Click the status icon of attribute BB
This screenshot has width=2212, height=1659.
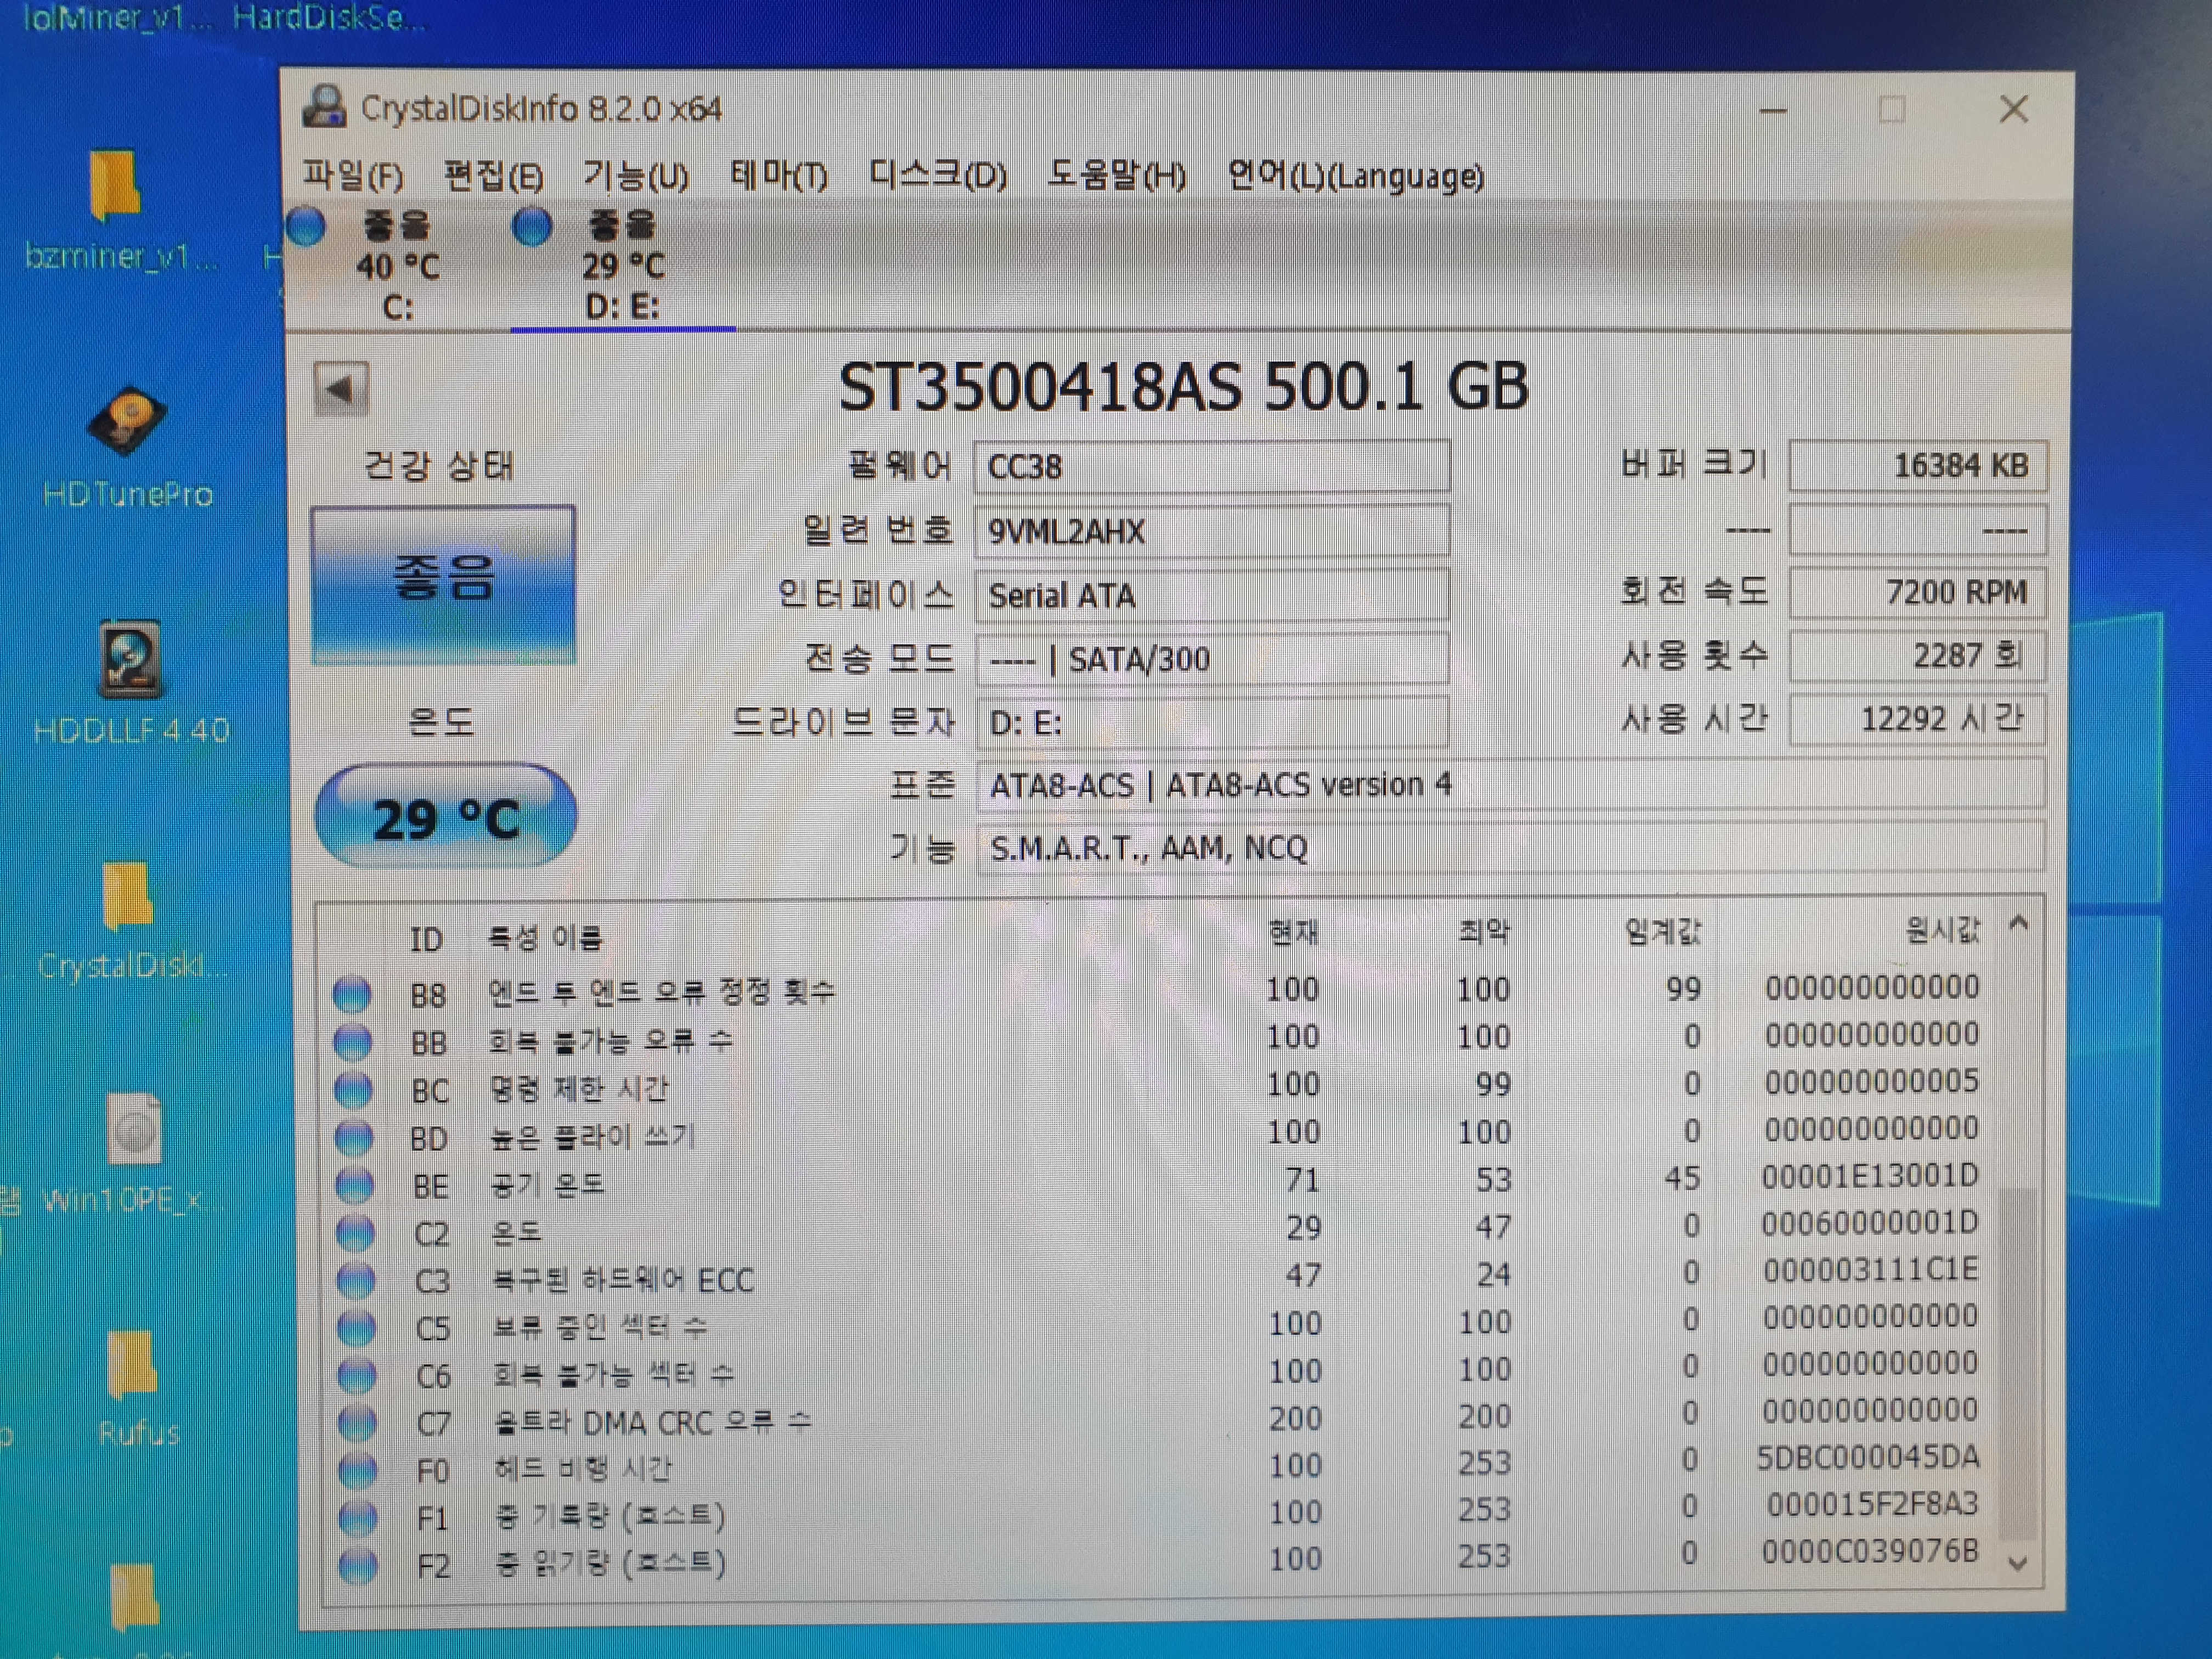tap(352, 1042)
